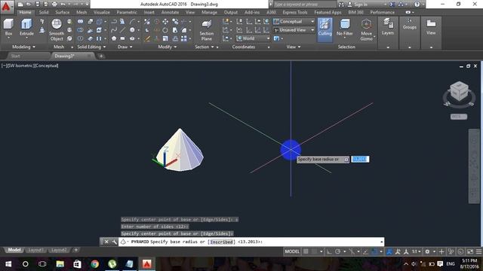The height and width of the screenshot is (271, 483).
Task: Close the command line with the X icon
Action: [106, 242]
